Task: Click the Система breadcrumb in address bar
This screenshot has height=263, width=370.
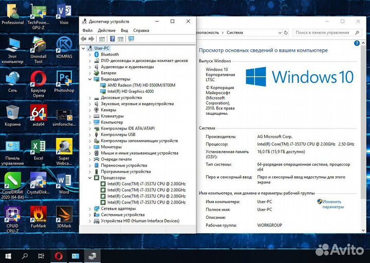Action: 234,32
